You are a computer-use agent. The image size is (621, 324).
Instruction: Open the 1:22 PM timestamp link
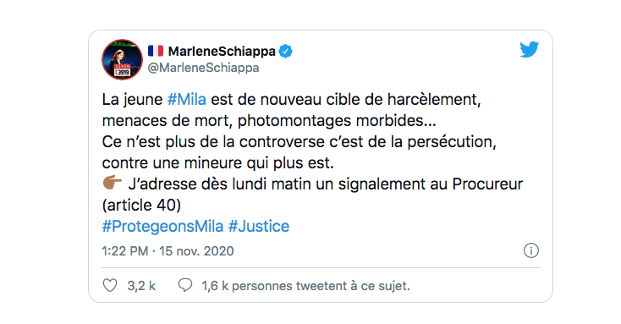coord(124,251)
